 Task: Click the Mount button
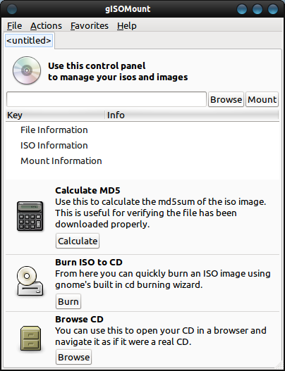[262, 99]
